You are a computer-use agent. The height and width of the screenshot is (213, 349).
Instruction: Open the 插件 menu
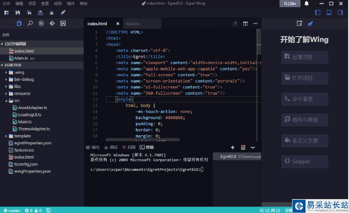point(70,3)
